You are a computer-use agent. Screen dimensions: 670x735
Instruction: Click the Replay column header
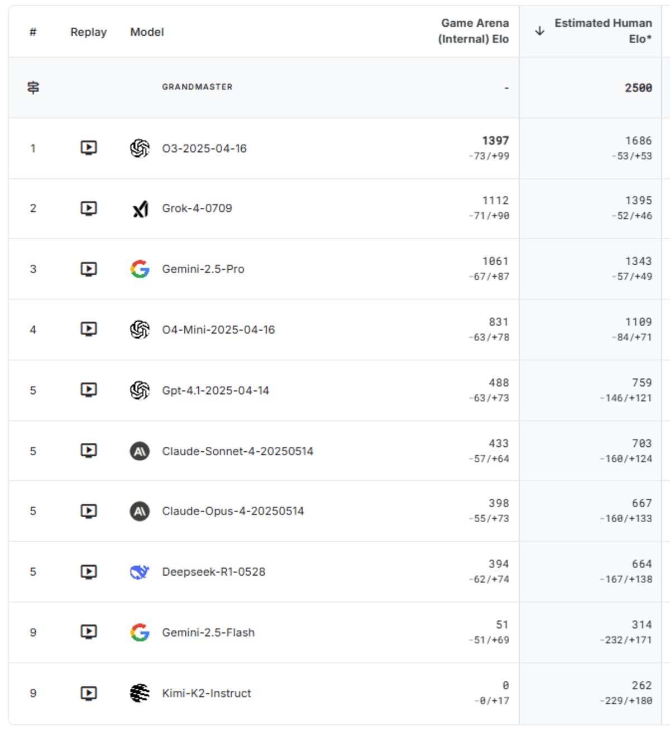88,32
